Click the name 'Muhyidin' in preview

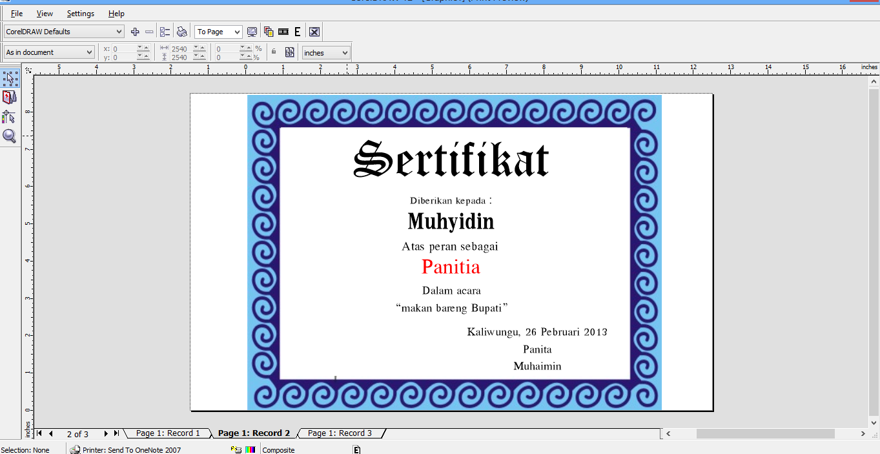pyautogui.click(x=451, y=222)
